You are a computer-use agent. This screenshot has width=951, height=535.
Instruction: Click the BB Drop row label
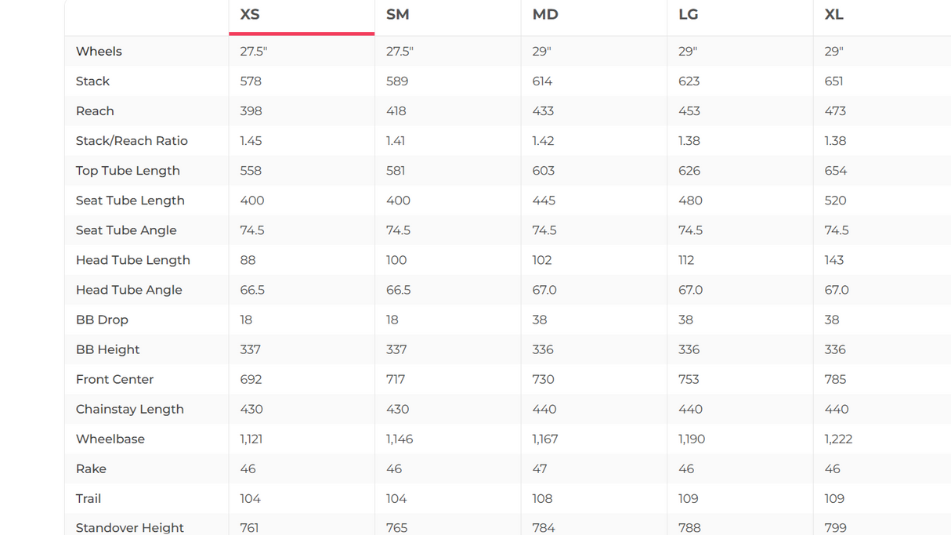tap(102, 320)
